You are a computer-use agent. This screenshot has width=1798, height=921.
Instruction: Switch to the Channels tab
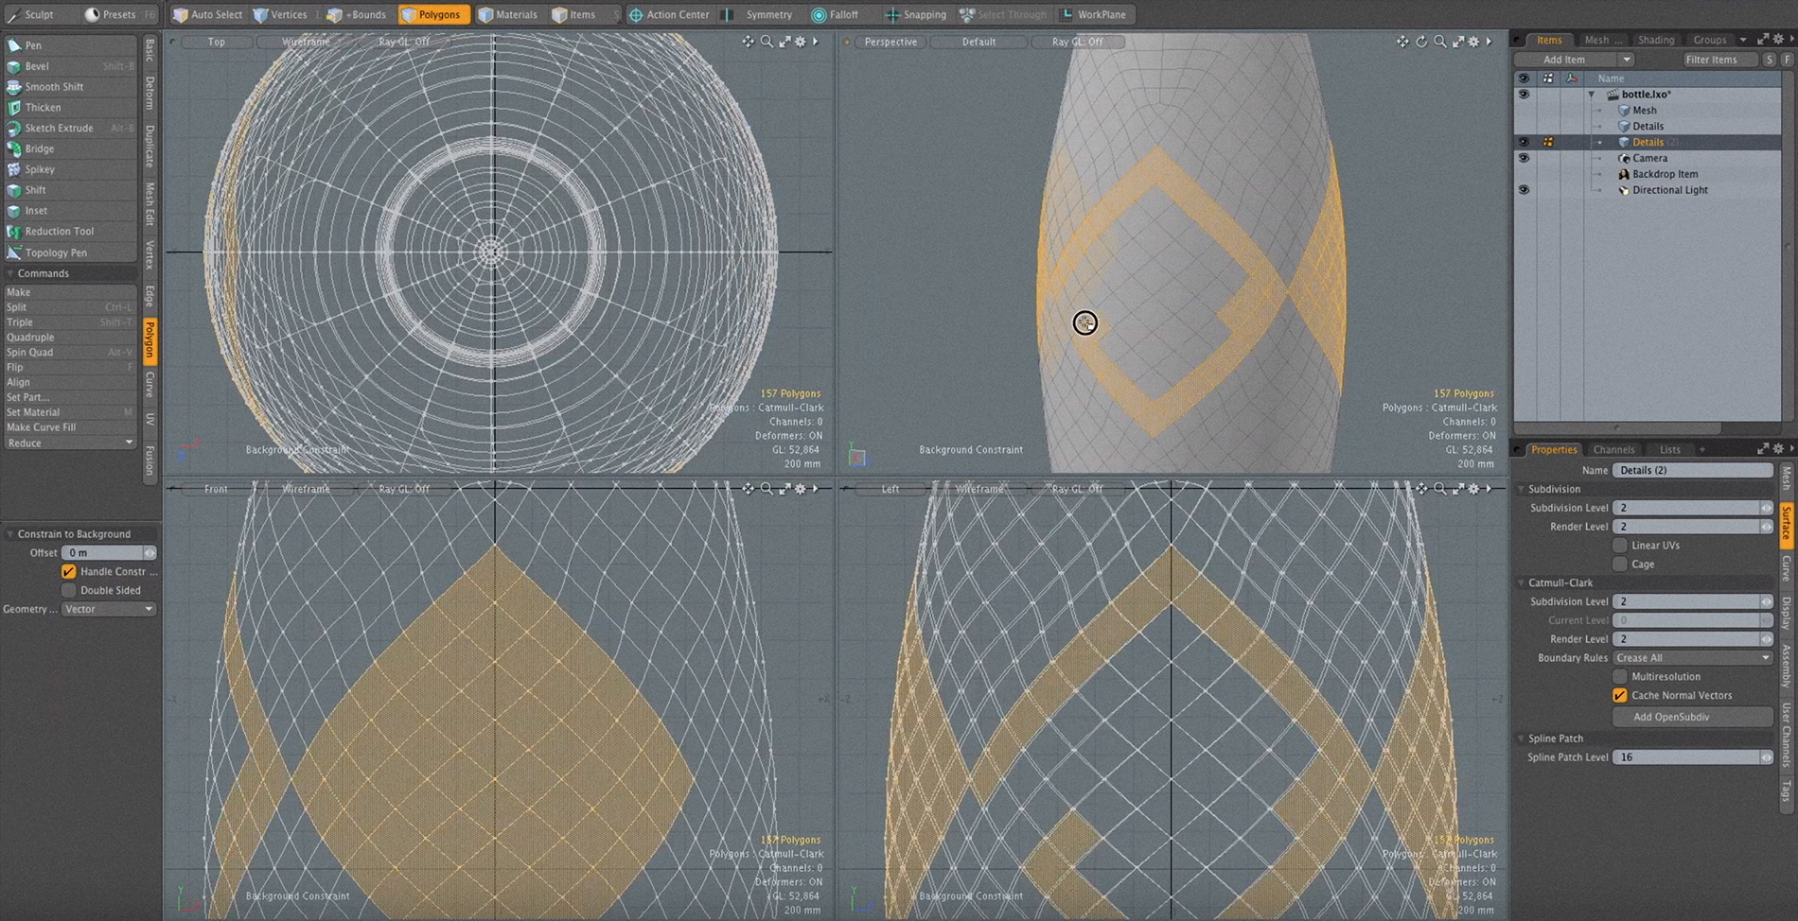1613,449
